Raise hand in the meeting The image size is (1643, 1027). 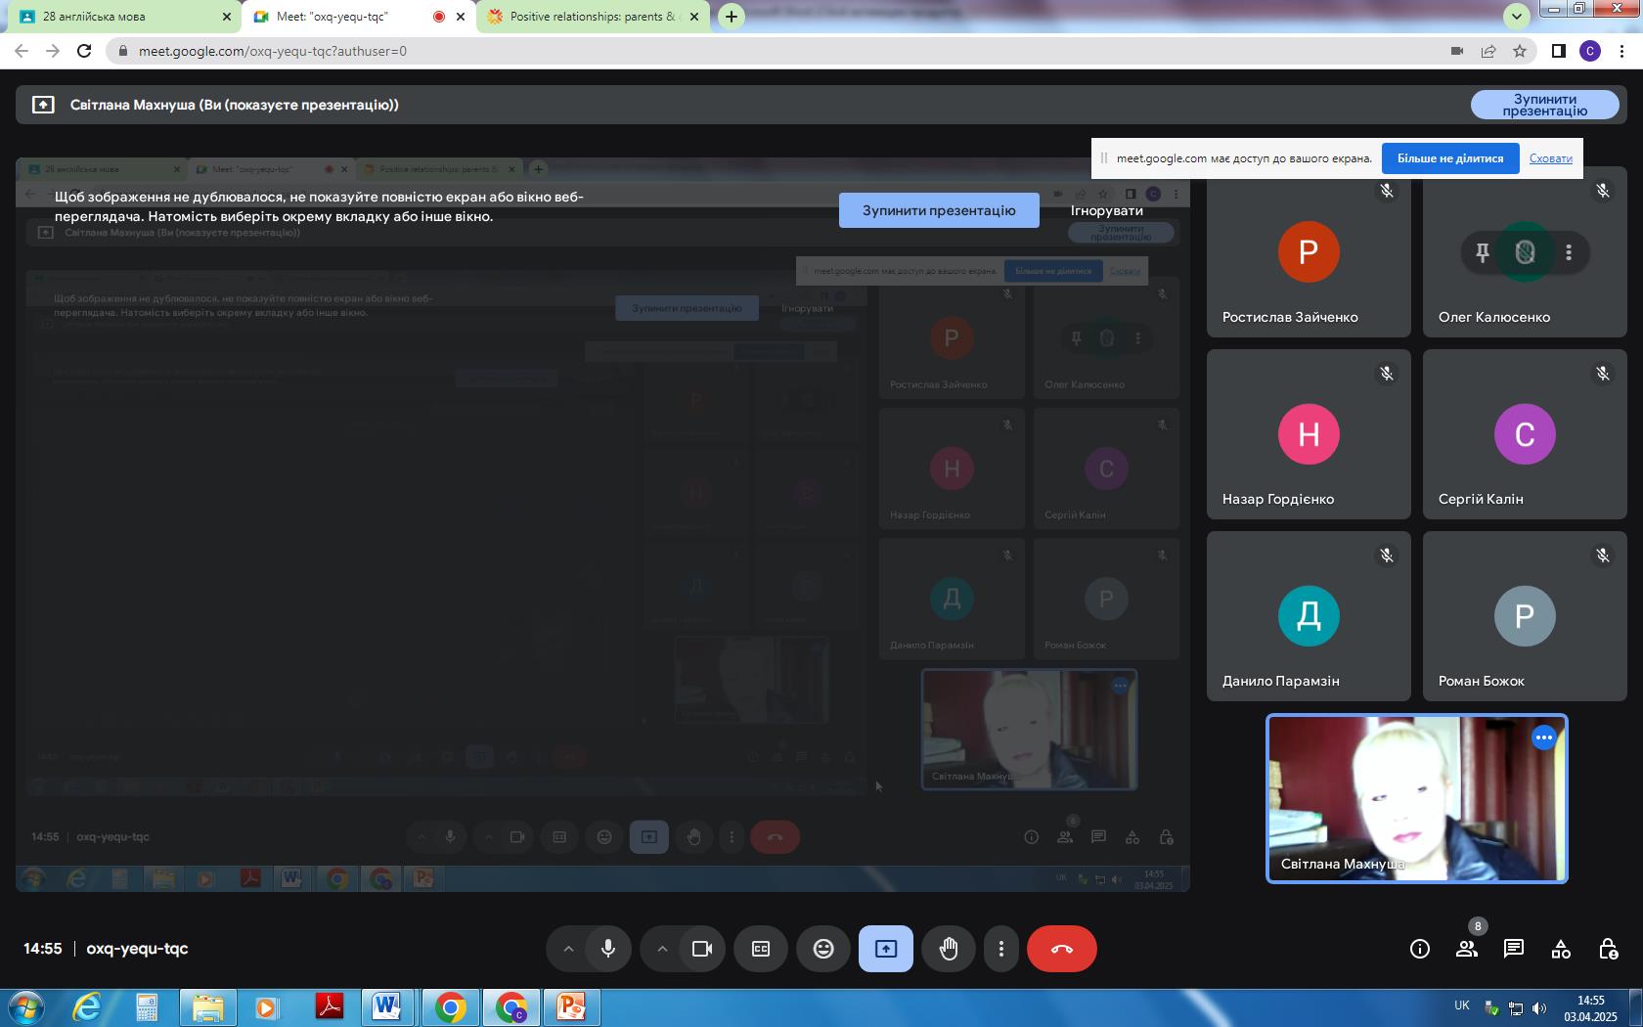coord(949,949)
